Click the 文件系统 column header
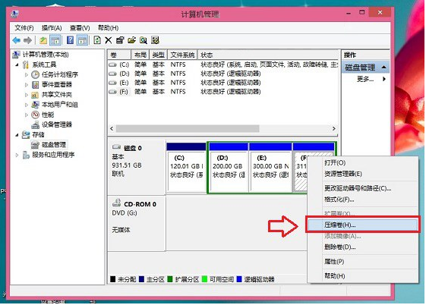 [x=182, y=55]
